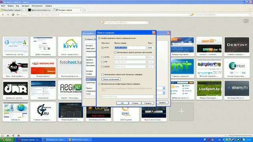Select Шрифты in Settings list
The image size is (253, 142).
(x=89, y=60)
